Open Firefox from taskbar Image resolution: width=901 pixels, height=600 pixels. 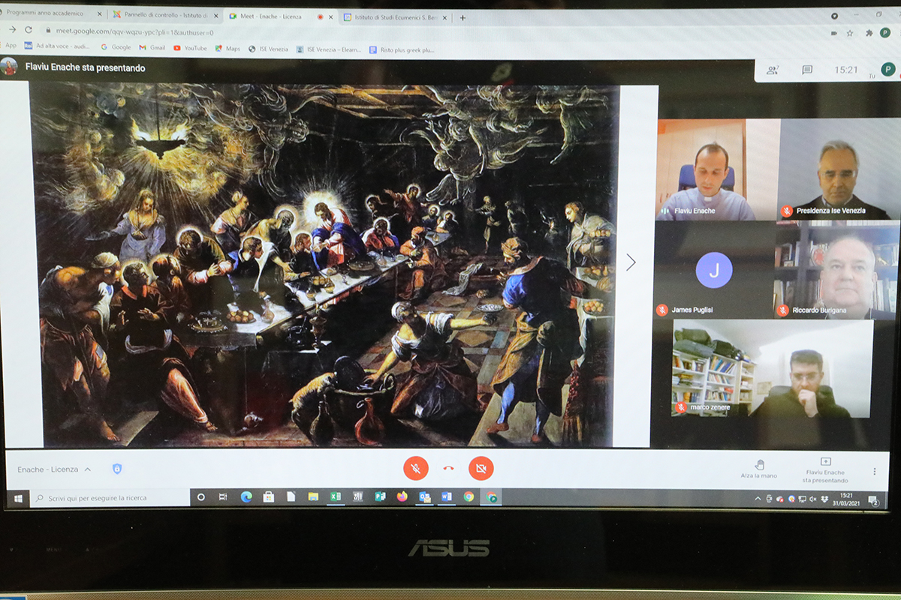pyautogui.click(x=402, y=496)
